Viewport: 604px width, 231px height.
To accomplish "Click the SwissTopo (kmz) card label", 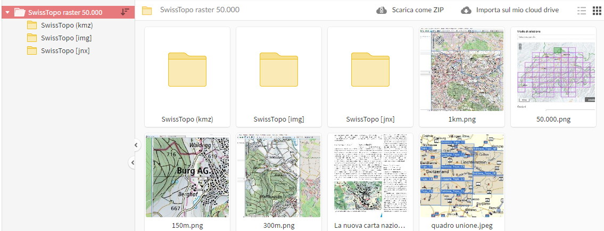I will [187, 119].
